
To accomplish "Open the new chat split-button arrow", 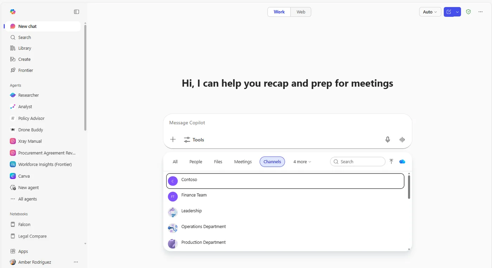I will tap(457, 12).
